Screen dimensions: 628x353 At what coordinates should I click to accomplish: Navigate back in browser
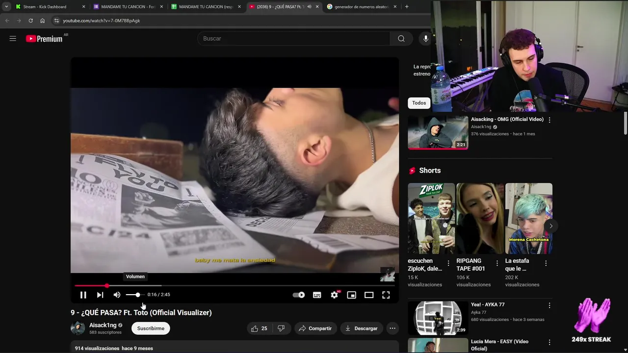(x=7, y=21)
